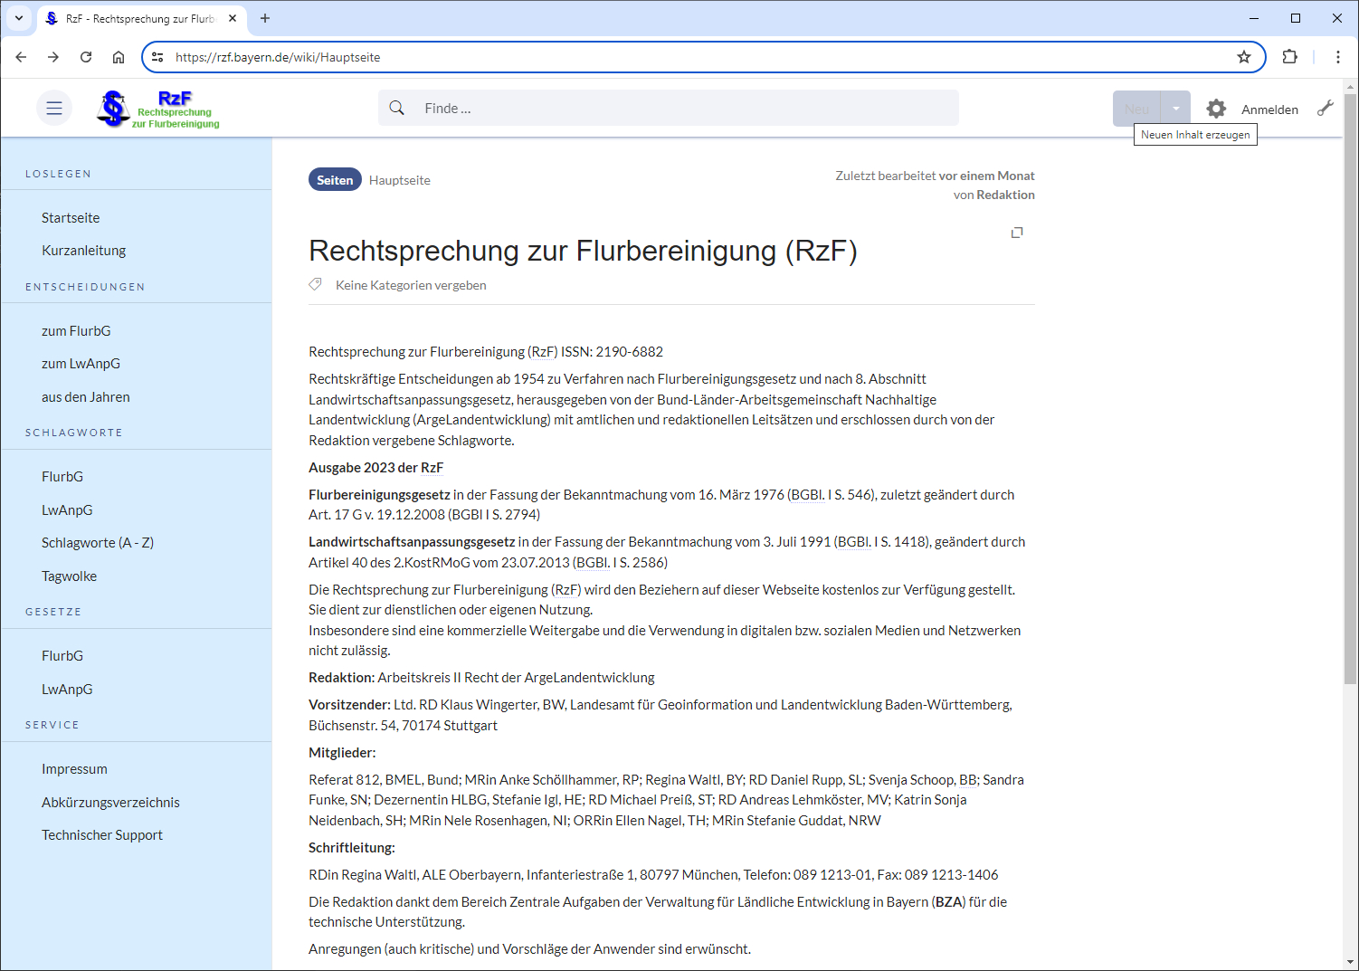Click Anmelden to log in
This screenshot has width=1359, height=971.
coord(1269,109)
